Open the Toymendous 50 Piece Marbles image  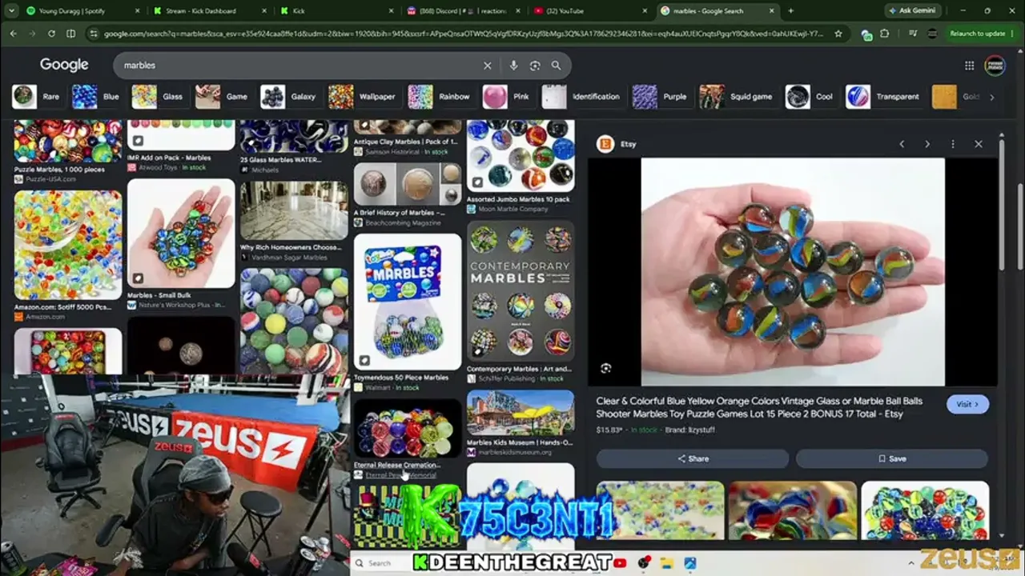pos(408,302)
